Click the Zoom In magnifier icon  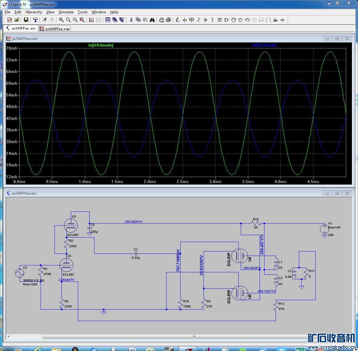pyautogui.click(x=61, y=20)
